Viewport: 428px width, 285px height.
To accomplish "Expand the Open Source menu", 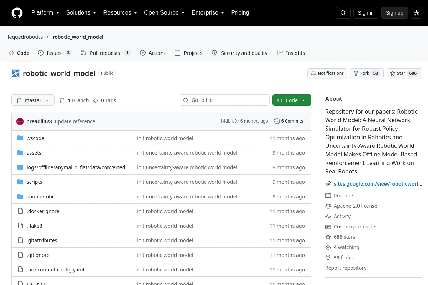I will [164, 13].
